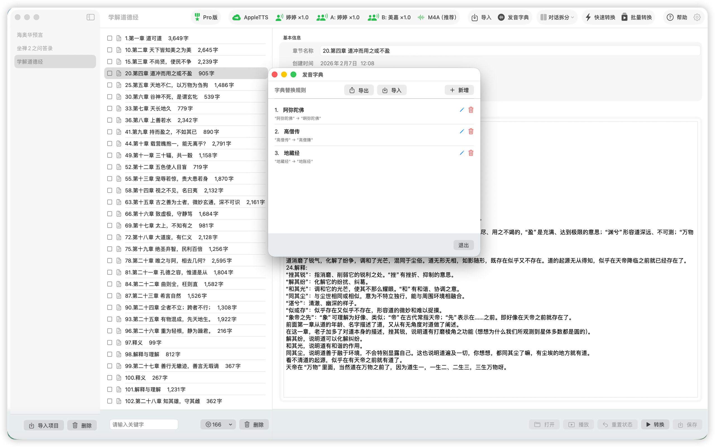Open chapter 52.第十二章 五色使人目盲
The width and height of the screenshot is (715, 447).
[x=186, y=167]
